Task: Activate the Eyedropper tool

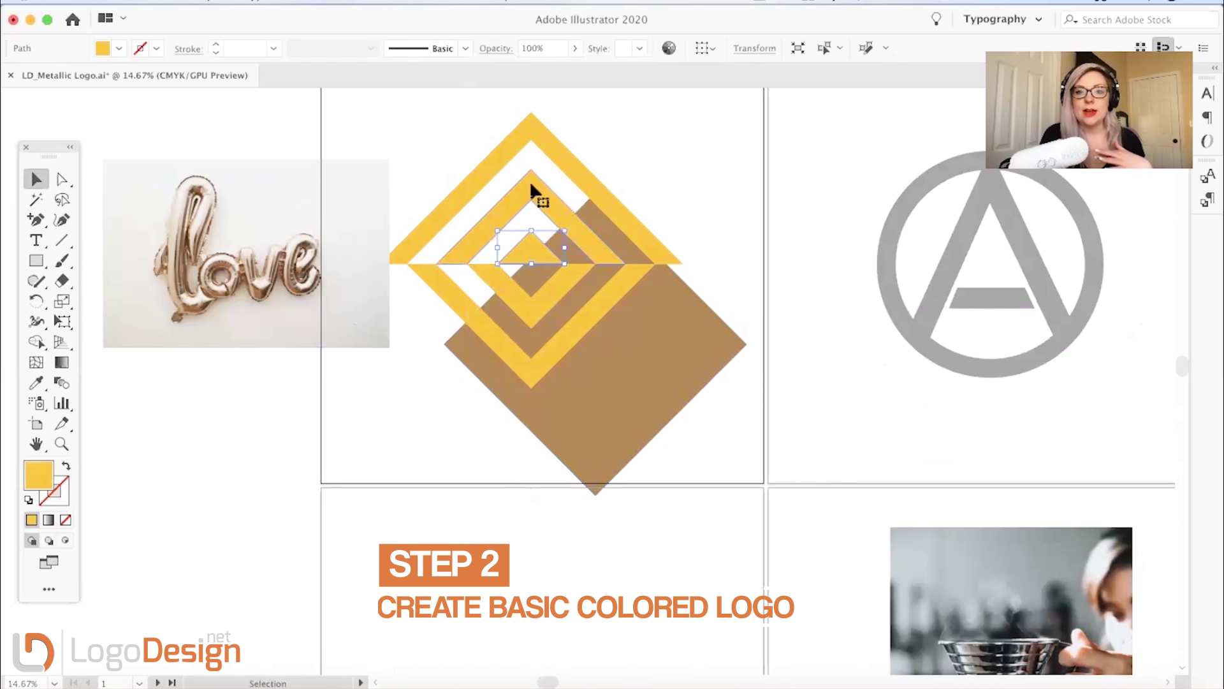Action: [x=36, y=383]
